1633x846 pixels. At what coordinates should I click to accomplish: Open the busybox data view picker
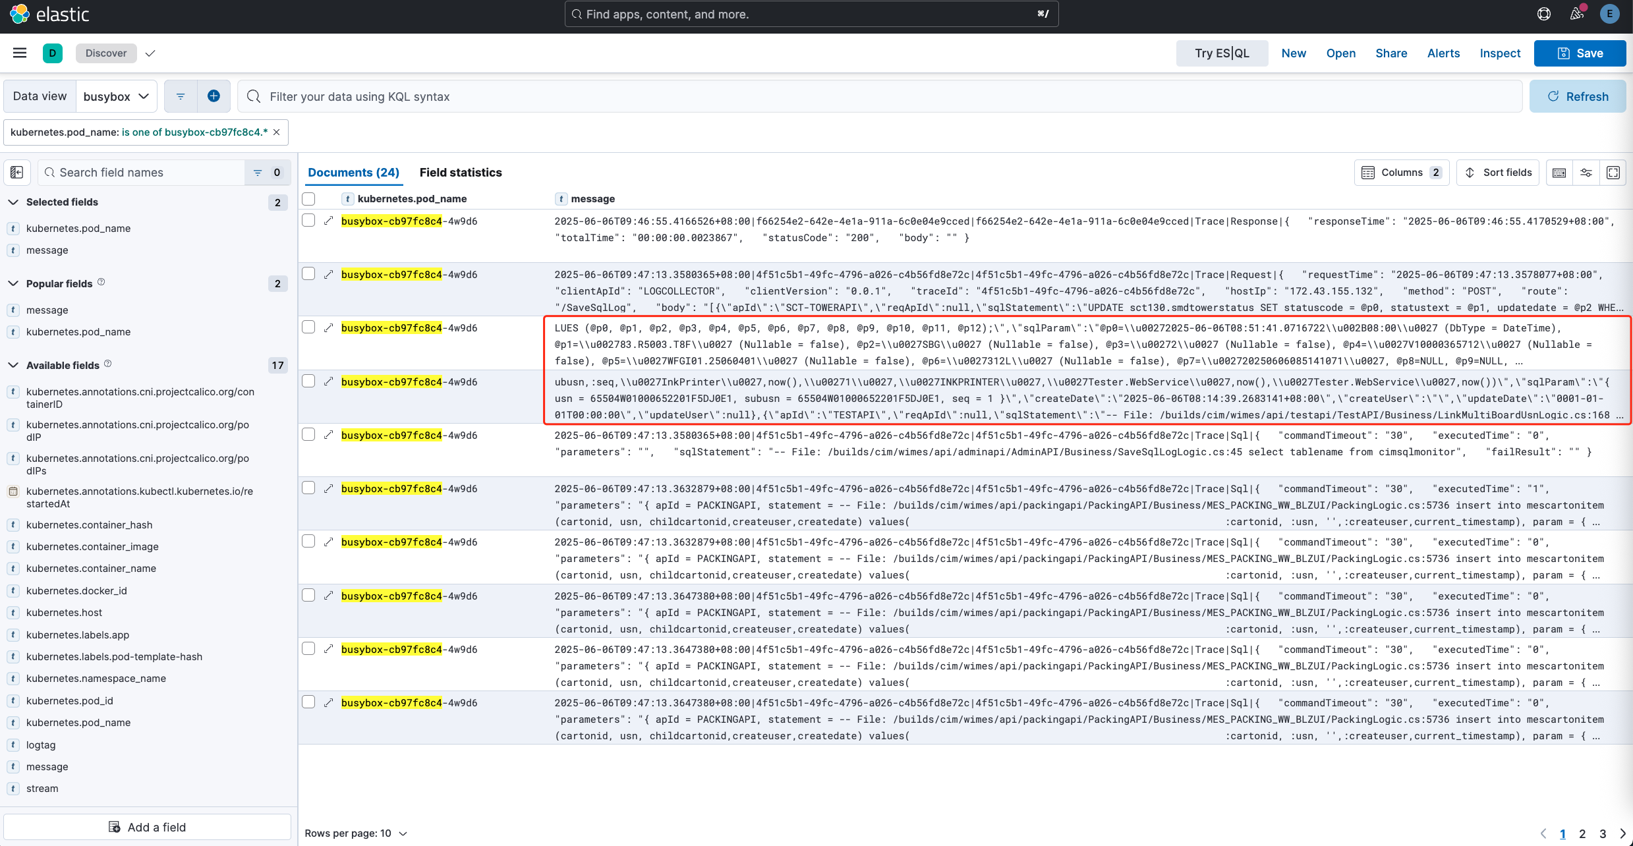coord(117,96)
